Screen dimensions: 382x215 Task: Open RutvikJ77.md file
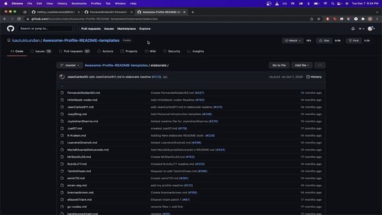(x=77, y=164)
